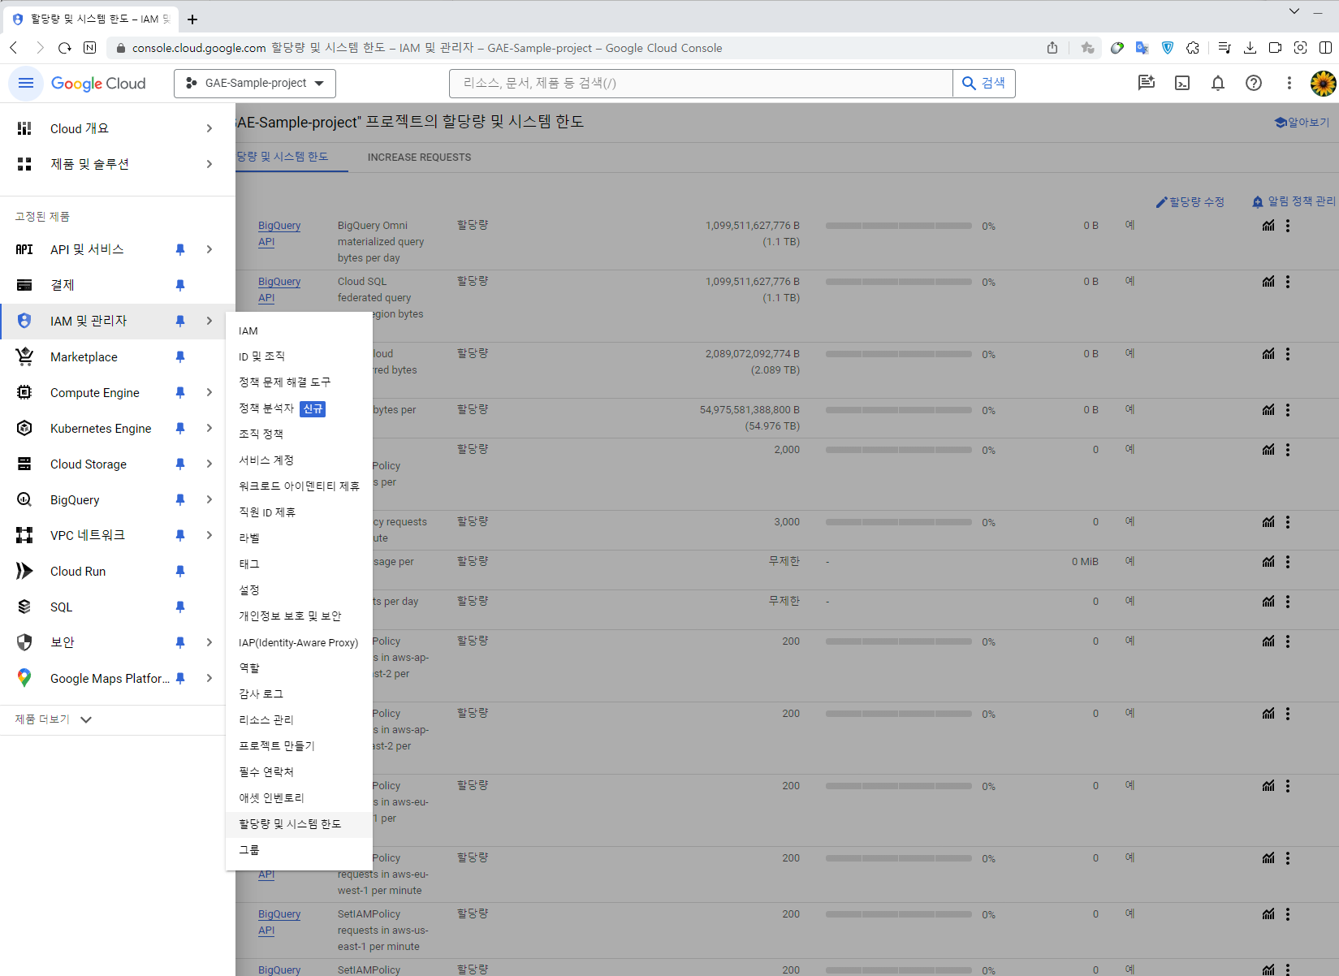
Task: Switch to INCREASE REQUESTS tab
Action: click(x=419, y=158)
